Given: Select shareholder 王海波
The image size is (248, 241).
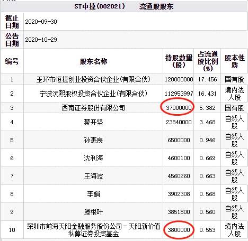Looking at the screenshot, I should (93, 176).
